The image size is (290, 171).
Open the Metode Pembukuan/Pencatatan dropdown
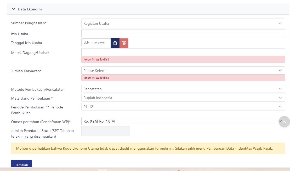pos(183,89)
